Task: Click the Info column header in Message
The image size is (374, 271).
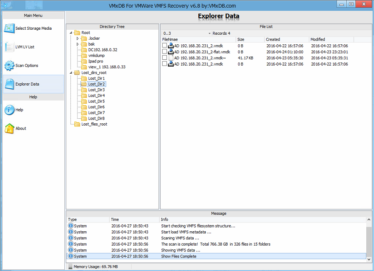Action: [x=263, y=219]
